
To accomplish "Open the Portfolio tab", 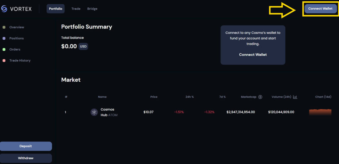I will click(56, 9).
